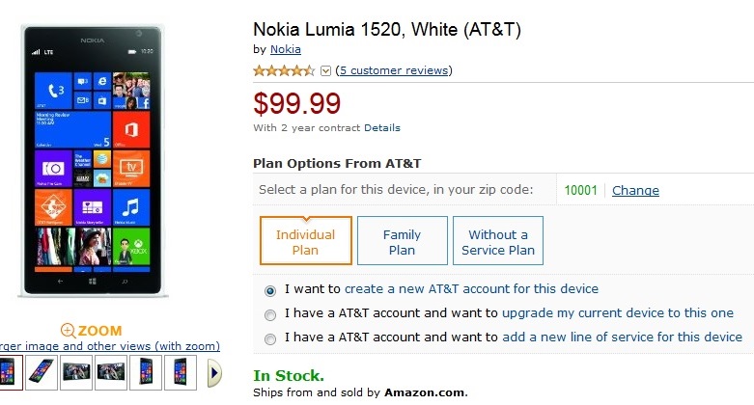Select the add a new line radio button
Viewport: 754px width, 405px height.
pyautogui.click(x=270, y=338)
